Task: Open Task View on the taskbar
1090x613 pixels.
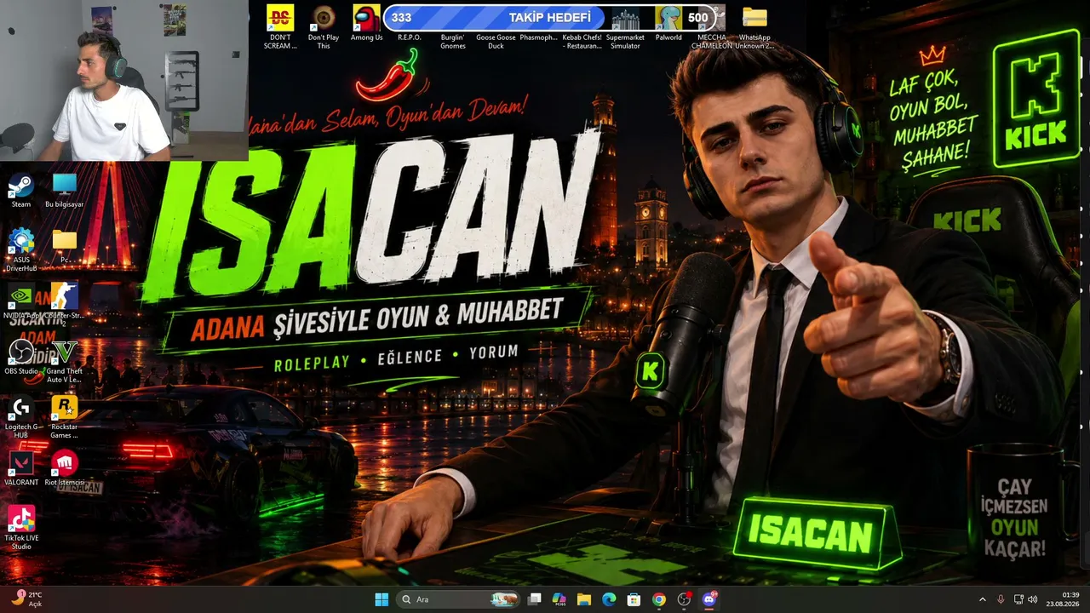Action: tap(534, 599)
